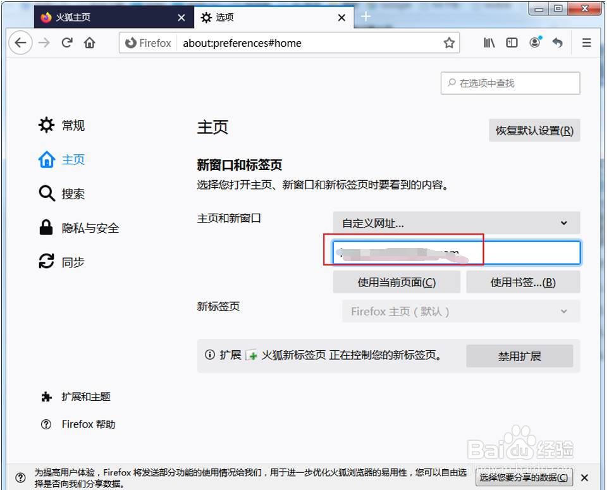Click 选择您要分享的数据 button
Image resolution: width=609 pixels, height=490 pixels.
(524, 477)
